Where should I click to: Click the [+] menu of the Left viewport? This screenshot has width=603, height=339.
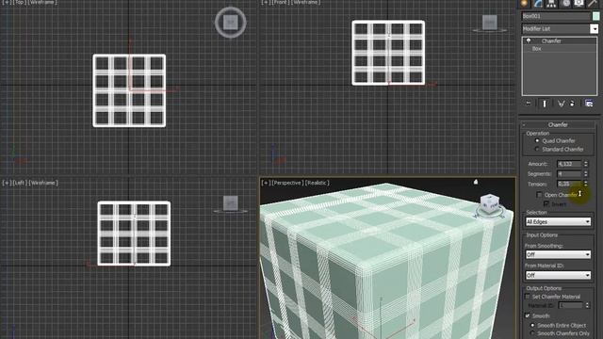(x=6, y=183)
